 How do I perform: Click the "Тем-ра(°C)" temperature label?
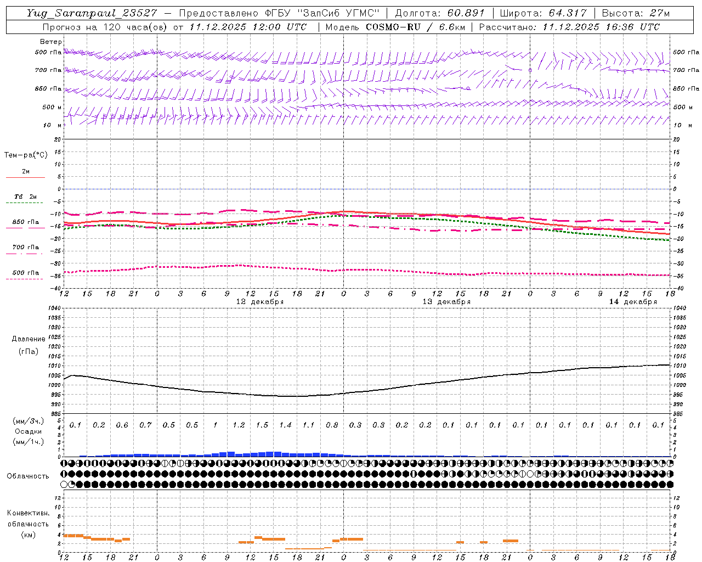click(26, 155)
